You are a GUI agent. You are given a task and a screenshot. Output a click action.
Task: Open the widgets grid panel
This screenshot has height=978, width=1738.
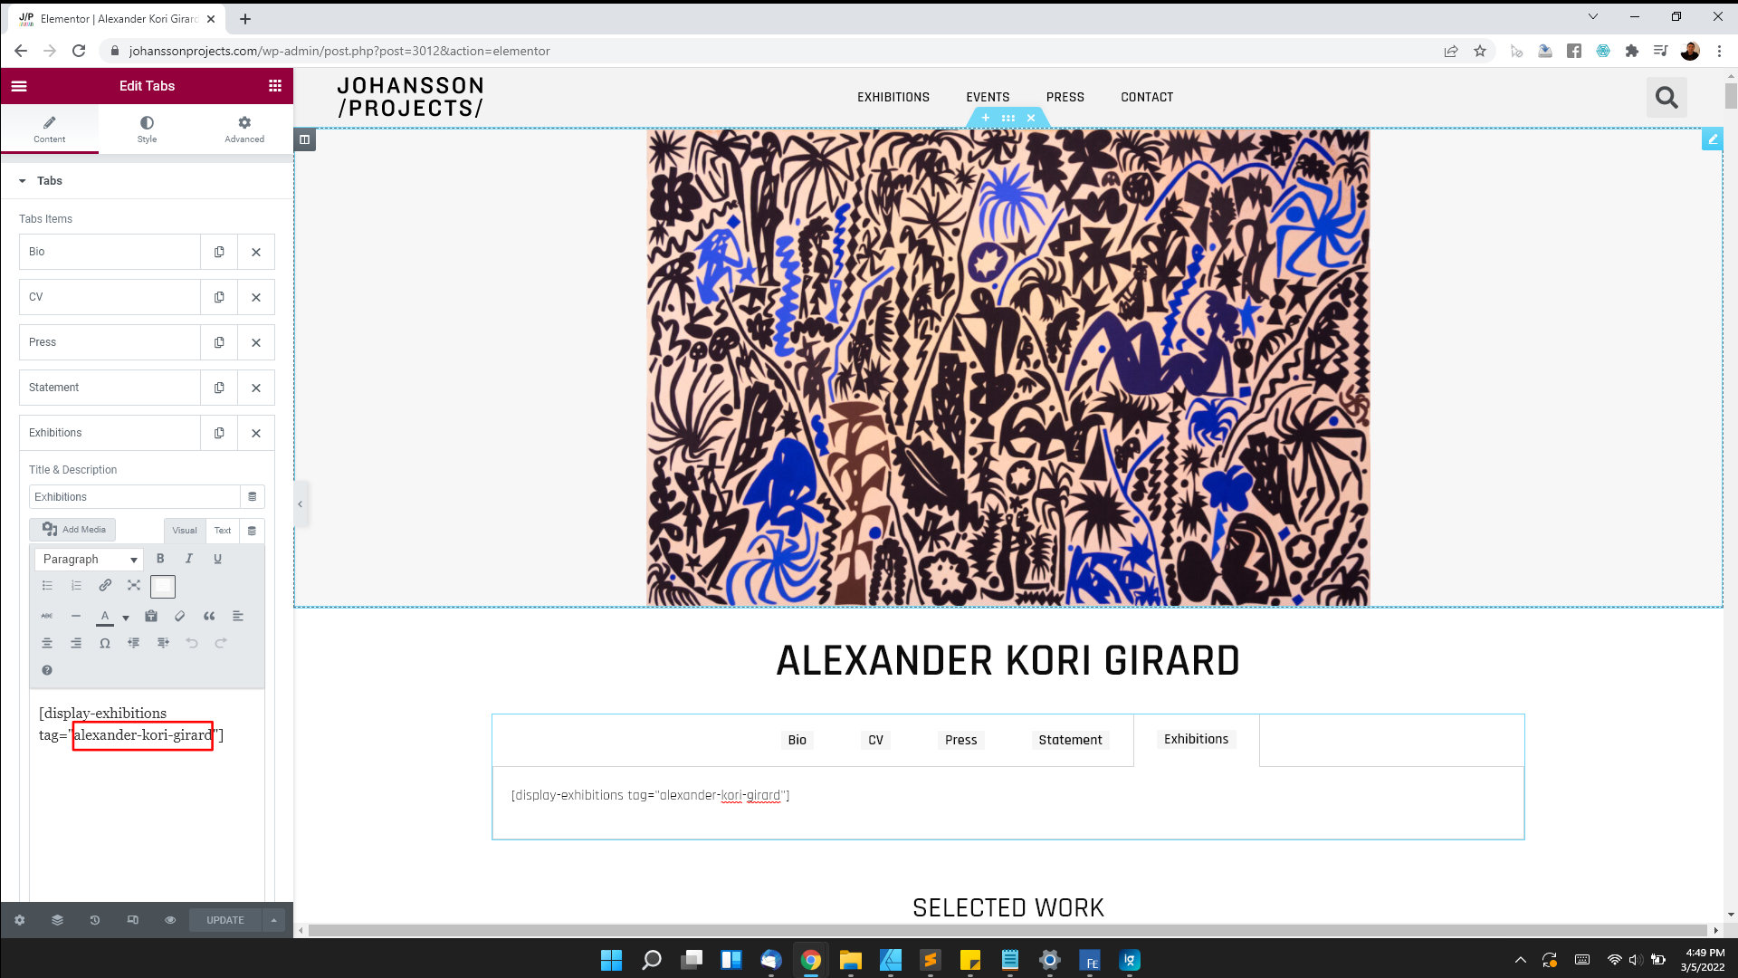(x=275, y=86)
